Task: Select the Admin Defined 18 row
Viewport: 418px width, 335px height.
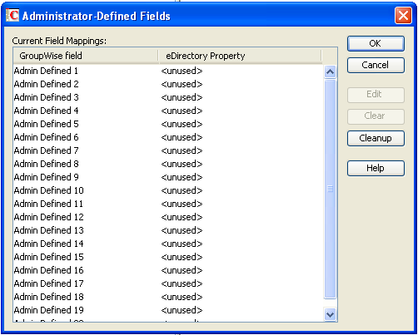Action: [x=168, y=297]
